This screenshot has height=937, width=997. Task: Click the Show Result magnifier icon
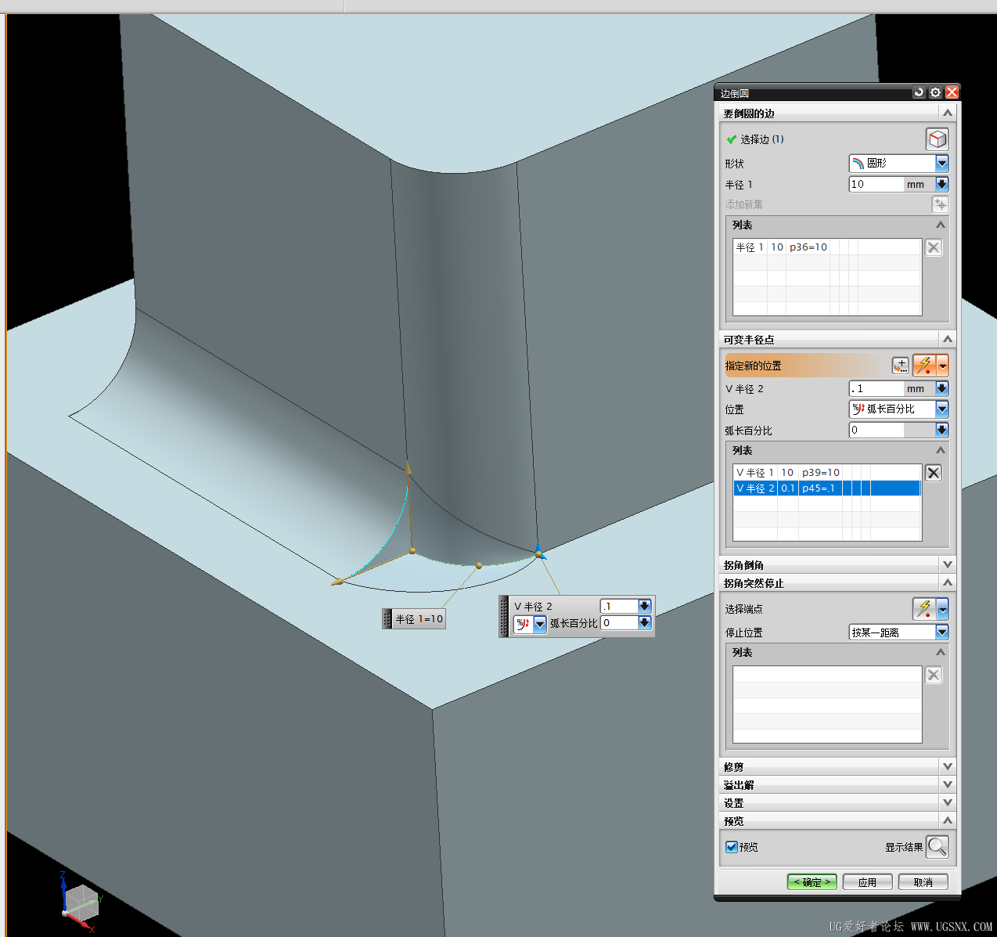tap(937, 846)
